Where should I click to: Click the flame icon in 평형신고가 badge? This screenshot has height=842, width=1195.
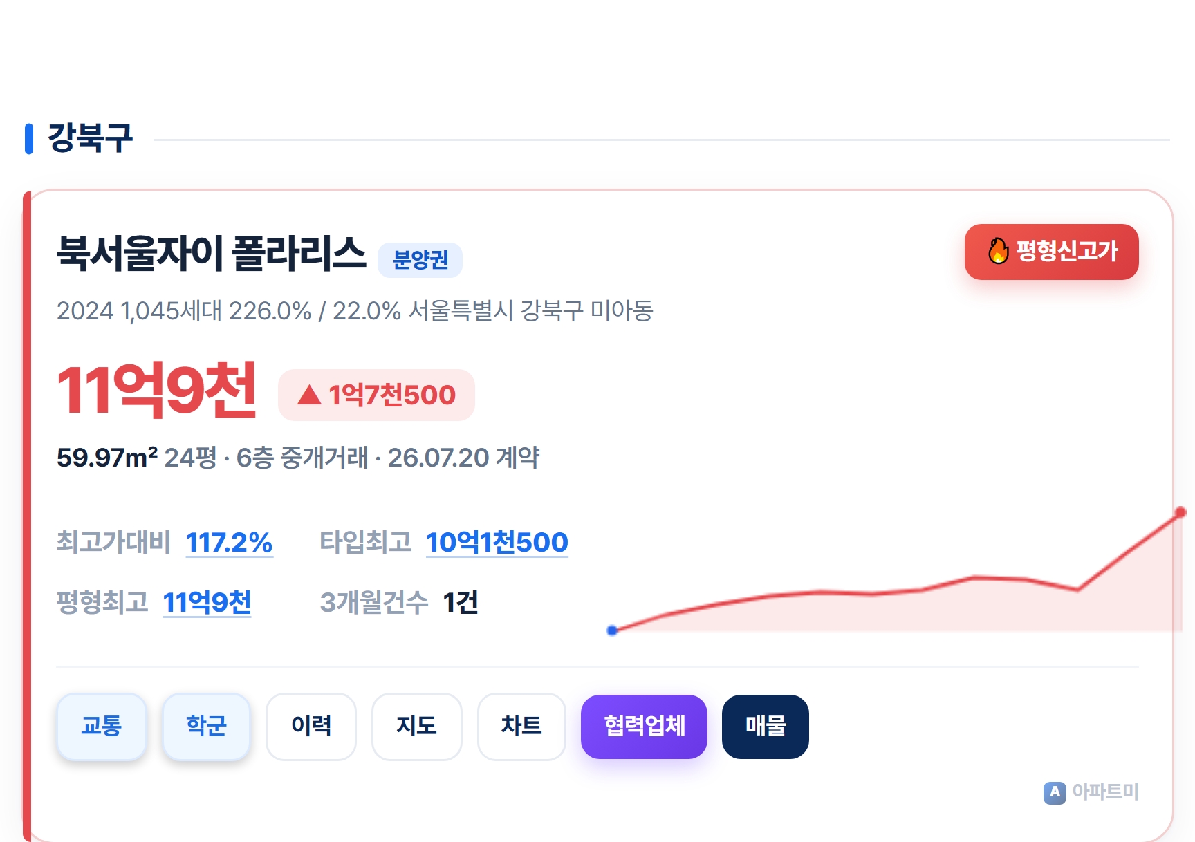point(998,251)
